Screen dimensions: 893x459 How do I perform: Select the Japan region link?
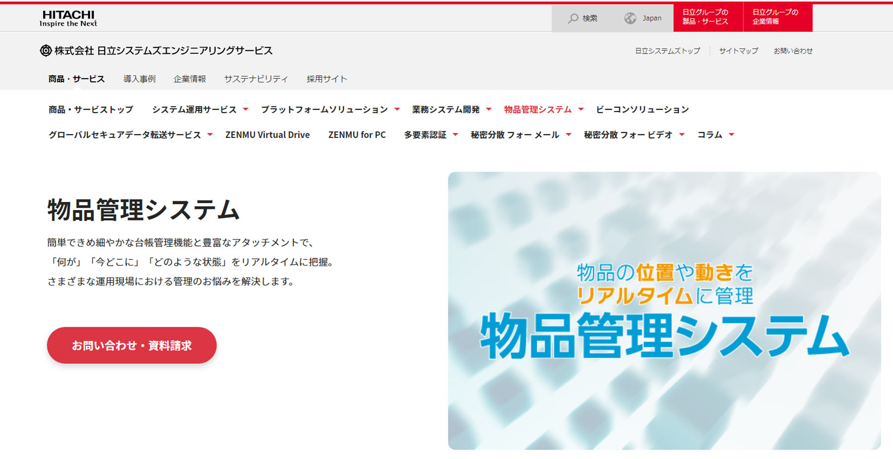[x=652, y=18]
